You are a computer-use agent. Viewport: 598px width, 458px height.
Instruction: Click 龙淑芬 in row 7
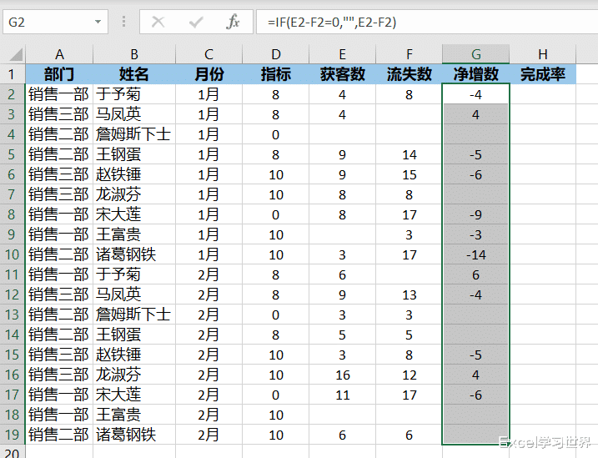point(118,194)
